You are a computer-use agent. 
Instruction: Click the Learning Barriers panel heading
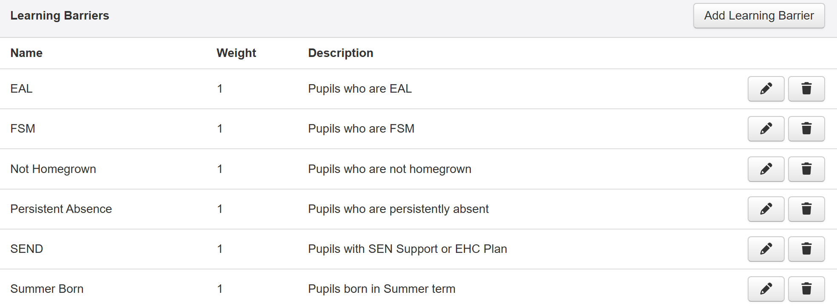tap(60, 16)
